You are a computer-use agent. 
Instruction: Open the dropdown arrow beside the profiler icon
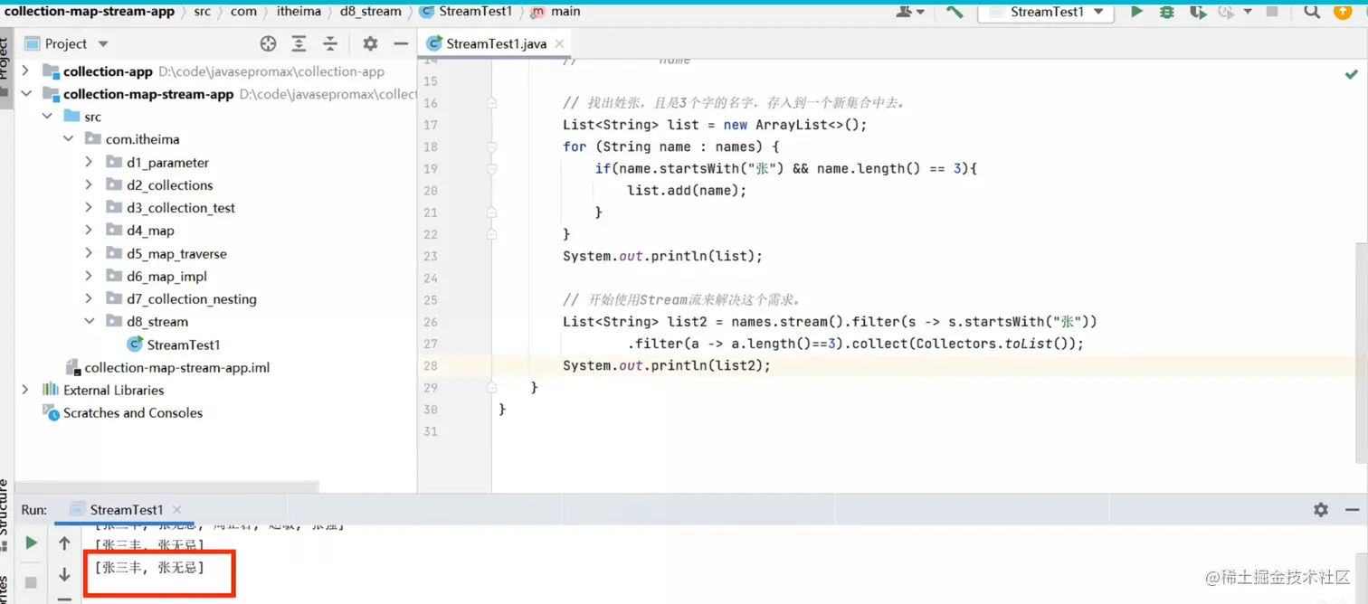click(1248, 12)
